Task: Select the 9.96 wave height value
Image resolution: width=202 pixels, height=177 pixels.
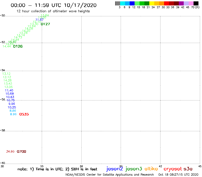Action: click(x=12, y=104)
